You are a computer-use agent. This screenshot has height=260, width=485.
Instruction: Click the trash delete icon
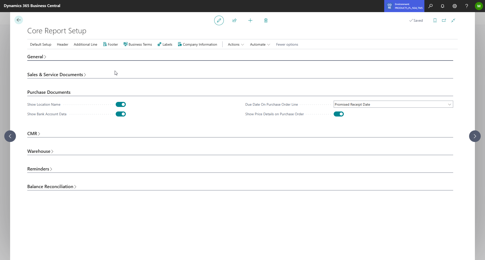pyautogui.click(x=266, y=20)
